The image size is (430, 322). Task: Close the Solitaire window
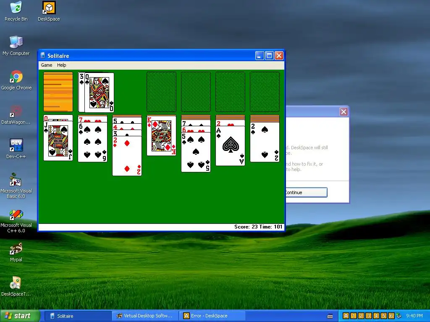279,56
